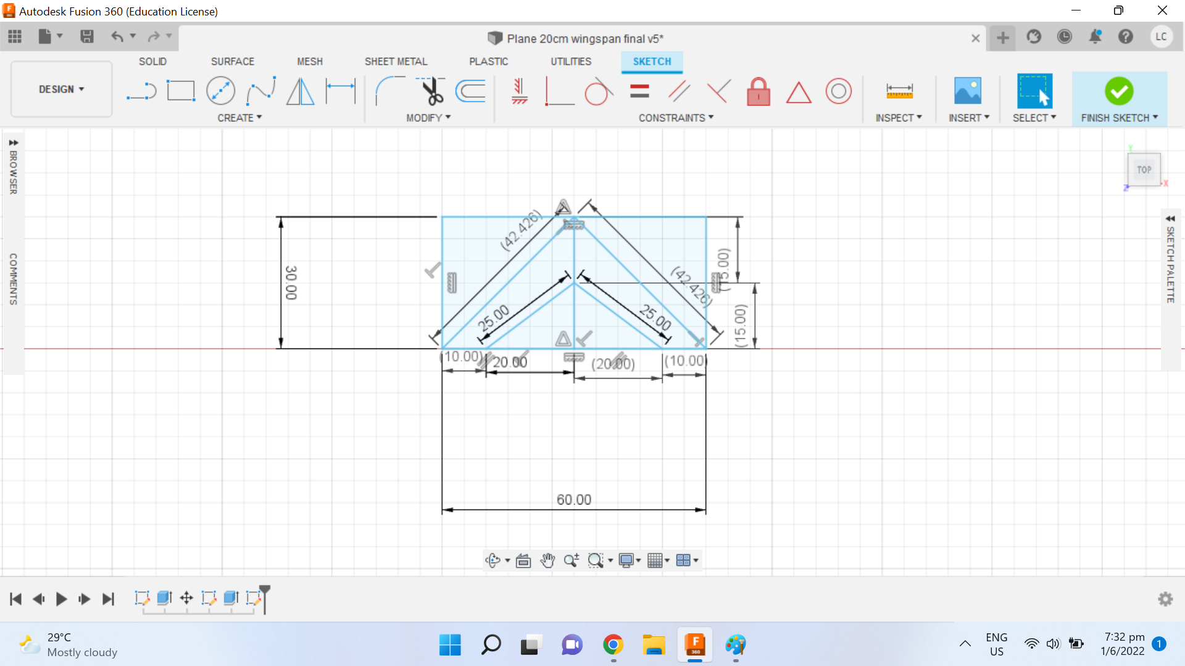Expand the MODIFY dropdown
1185x666 pixels.
coord(429,117)
